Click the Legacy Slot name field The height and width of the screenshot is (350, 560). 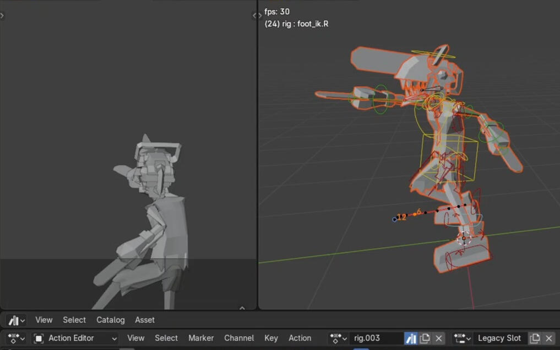point(499,338)
